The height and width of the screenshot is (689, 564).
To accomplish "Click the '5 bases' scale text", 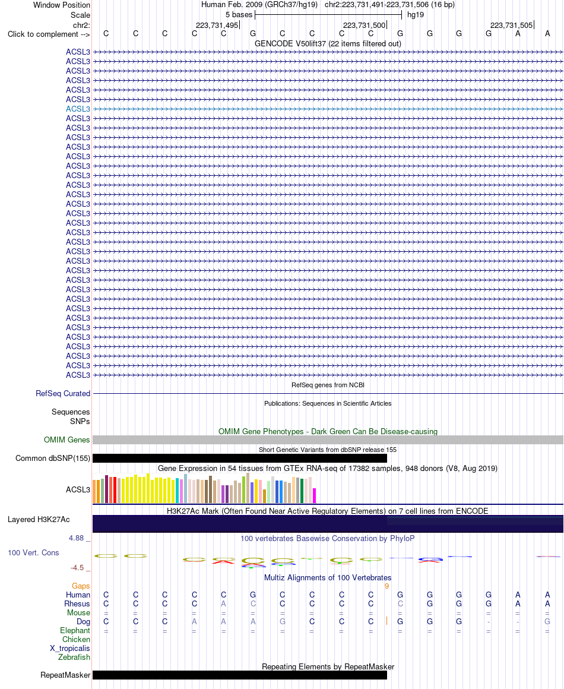I will 239,14.
